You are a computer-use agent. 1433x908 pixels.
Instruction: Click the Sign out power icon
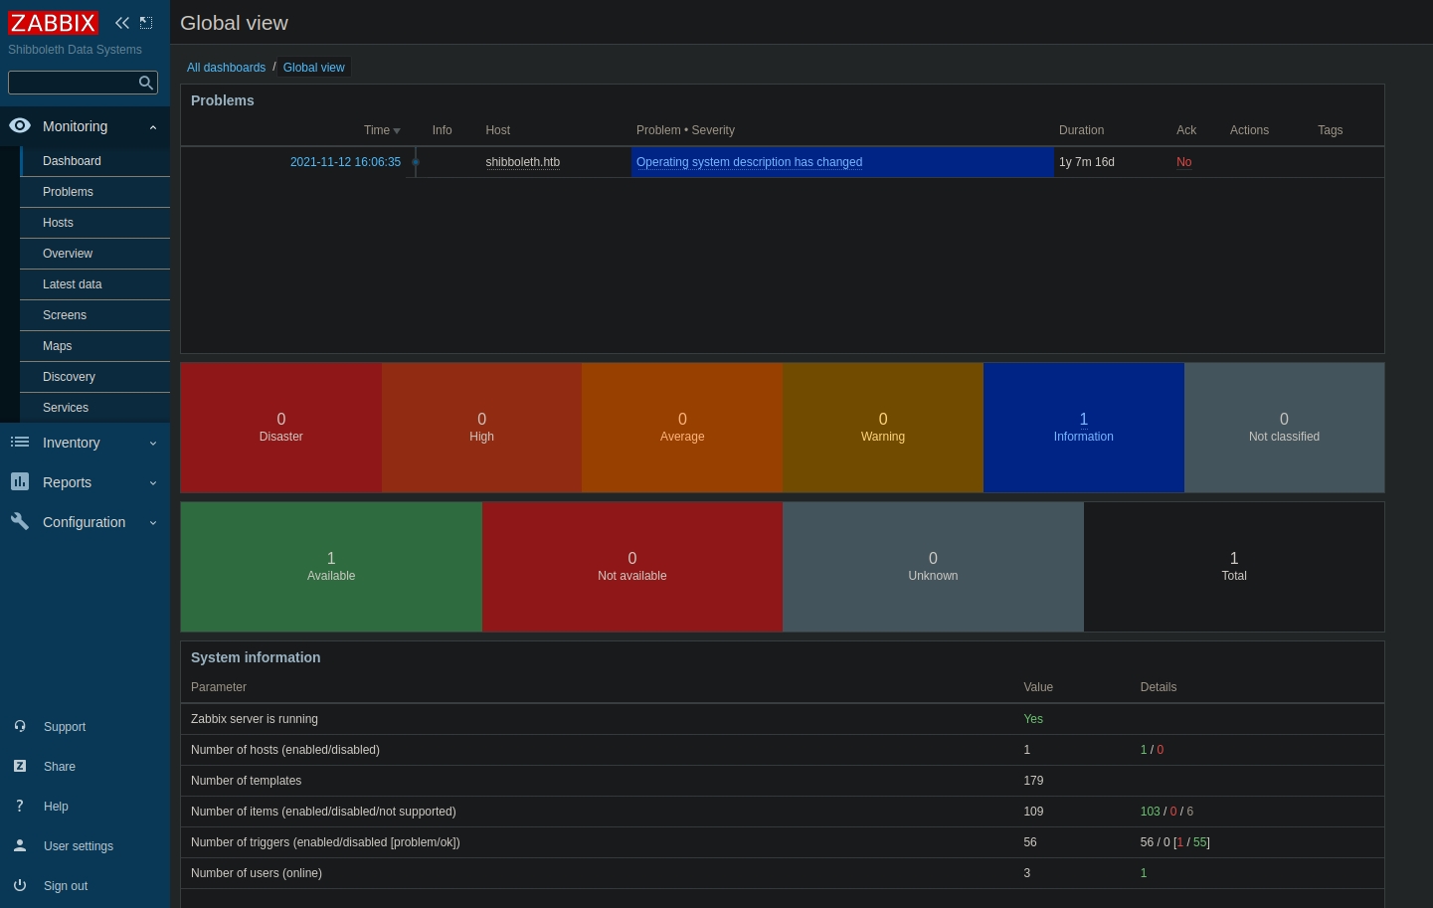tap(20, 886)
